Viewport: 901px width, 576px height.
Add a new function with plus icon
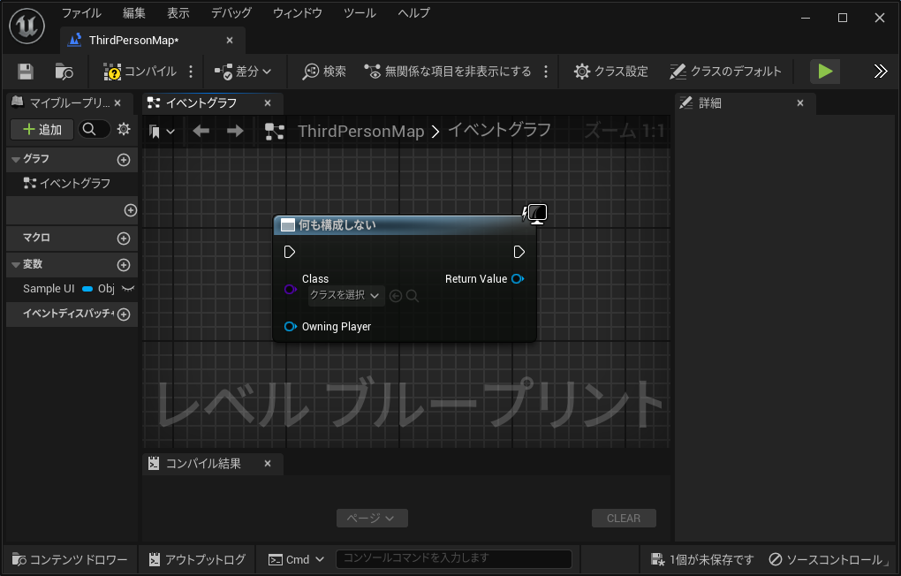(x=131, y=210)
